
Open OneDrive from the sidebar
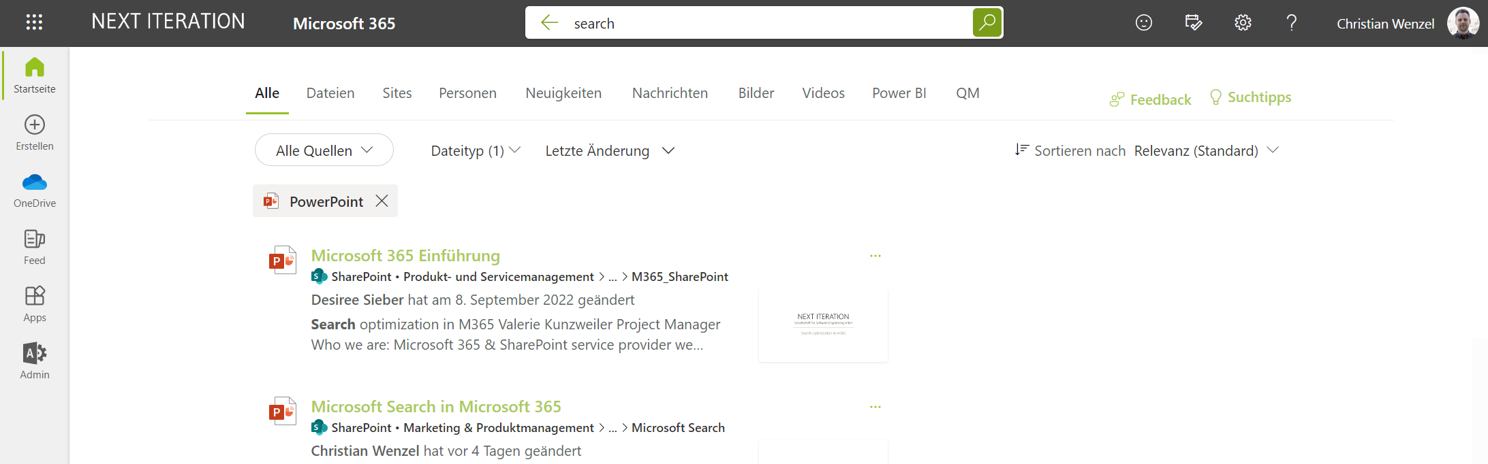pyautogui.click(x=35, y=190)
